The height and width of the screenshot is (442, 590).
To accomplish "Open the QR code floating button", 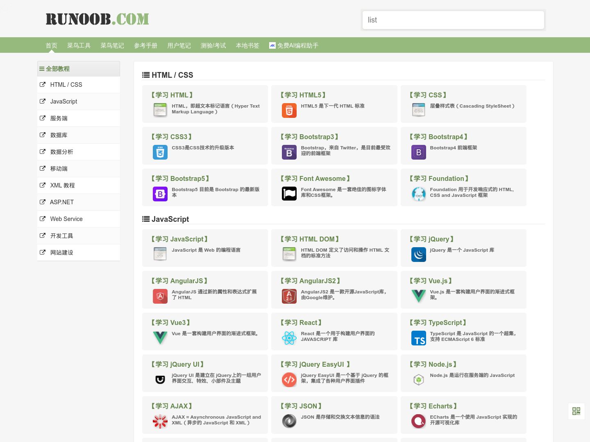I will (576, 411).
